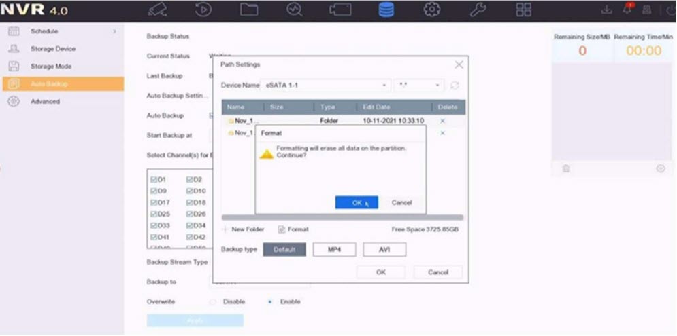
Task: Click the horizontal scrollbar under file list
Action: point(342,218)
